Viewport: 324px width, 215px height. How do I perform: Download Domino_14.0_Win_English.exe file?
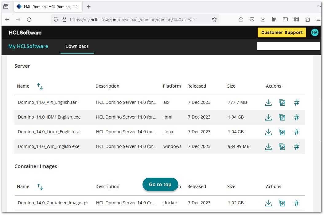(x=268, y=147)
